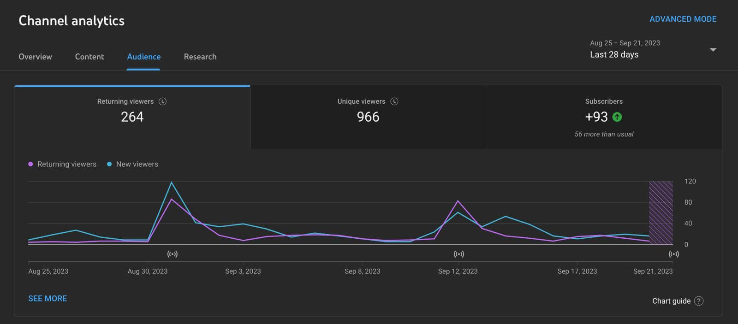Open the Last 28 days date range dropdown

653,49
